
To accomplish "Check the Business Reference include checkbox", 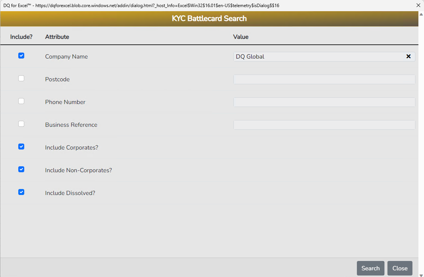I will coord(21,123).
